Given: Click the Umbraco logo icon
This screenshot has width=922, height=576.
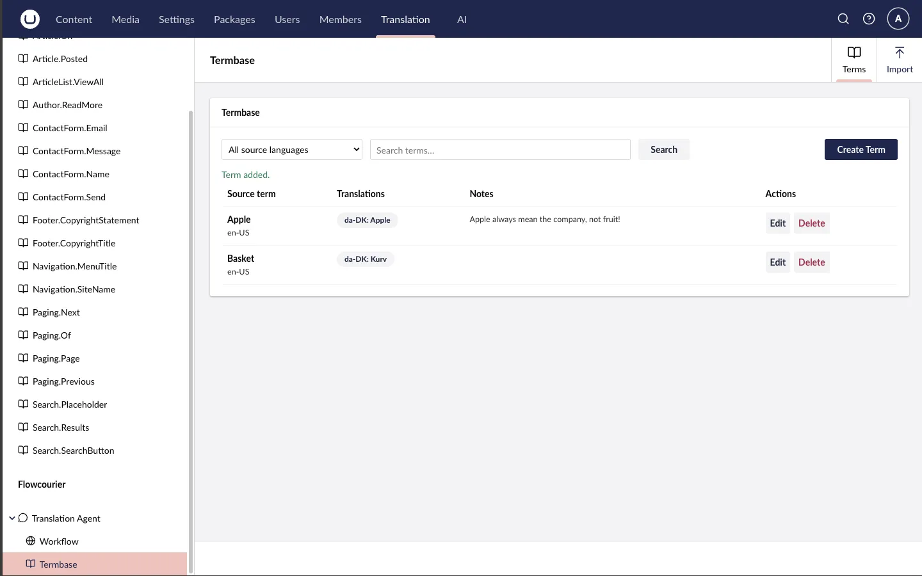Looking at the screenshot, I should [x=29, y=19].
